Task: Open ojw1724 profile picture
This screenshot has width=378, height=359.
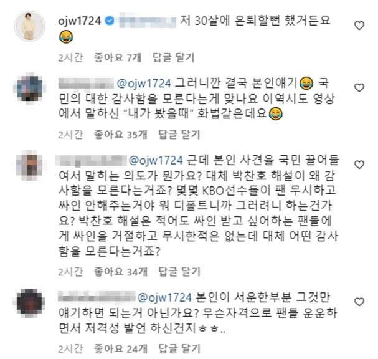Action: [30, 26]
